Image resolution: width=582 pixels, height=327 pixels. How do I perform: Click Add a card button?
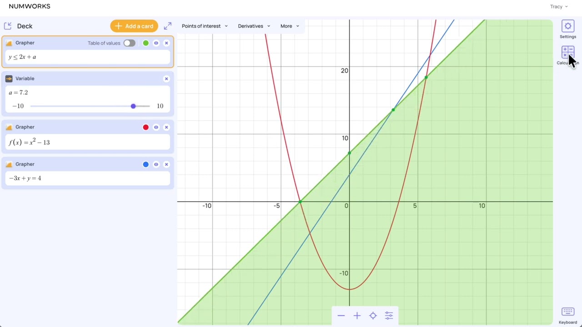click(x=134, y=26)
